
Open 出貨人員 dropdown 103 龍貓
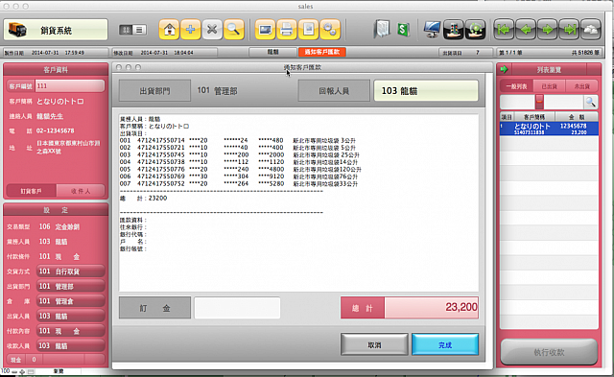(70, 316)
